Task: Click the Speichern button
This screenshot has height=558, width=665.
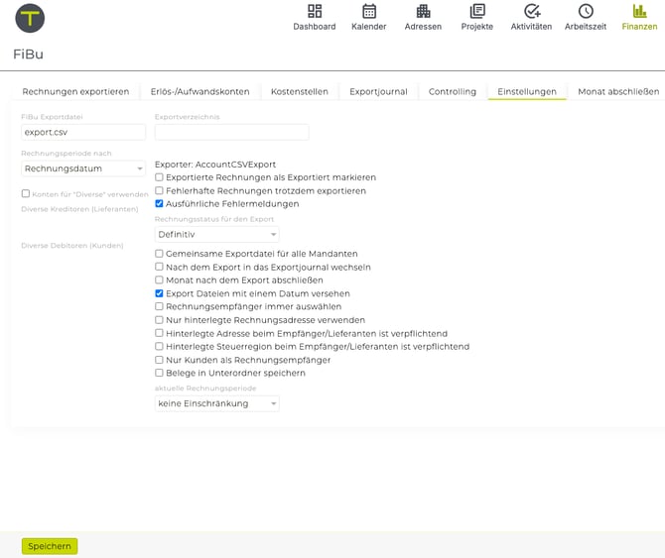Action: [50, 546]
